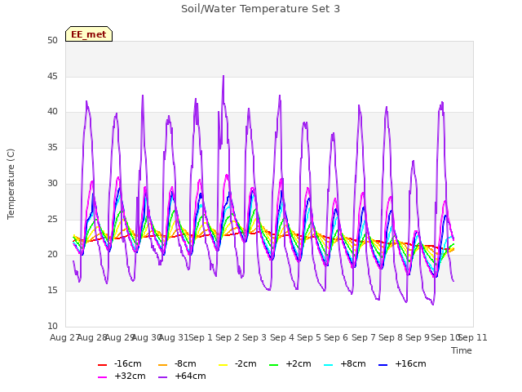Click the 35 y-axis tick label

pyautogui.click(x=52, y=147)
